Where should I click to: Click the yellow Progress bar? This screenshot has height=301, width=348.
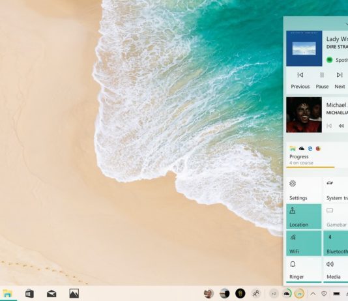[x=310, y=167]
